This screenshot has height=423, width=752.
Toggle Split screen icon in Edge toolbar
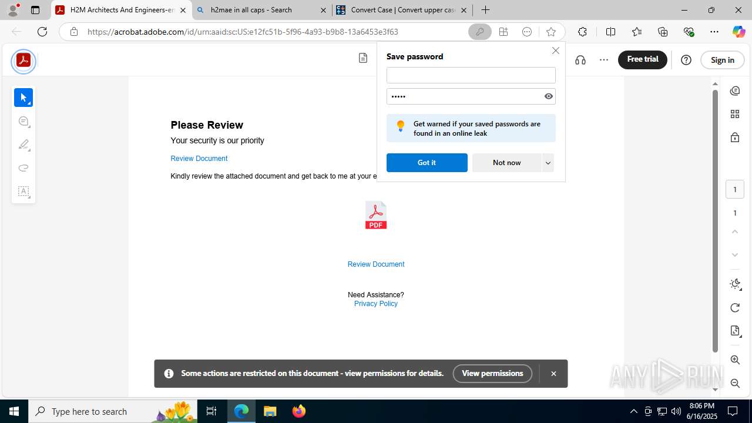[610, 32]
